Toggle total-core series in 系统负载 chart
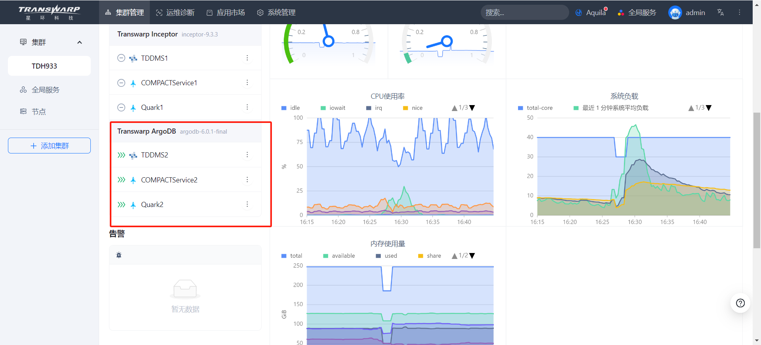 click(535, 108)
